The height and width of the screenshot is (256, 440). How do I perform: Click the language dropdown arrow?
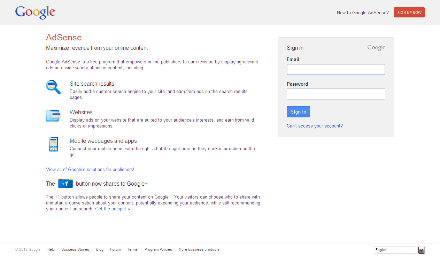[421, 250]
